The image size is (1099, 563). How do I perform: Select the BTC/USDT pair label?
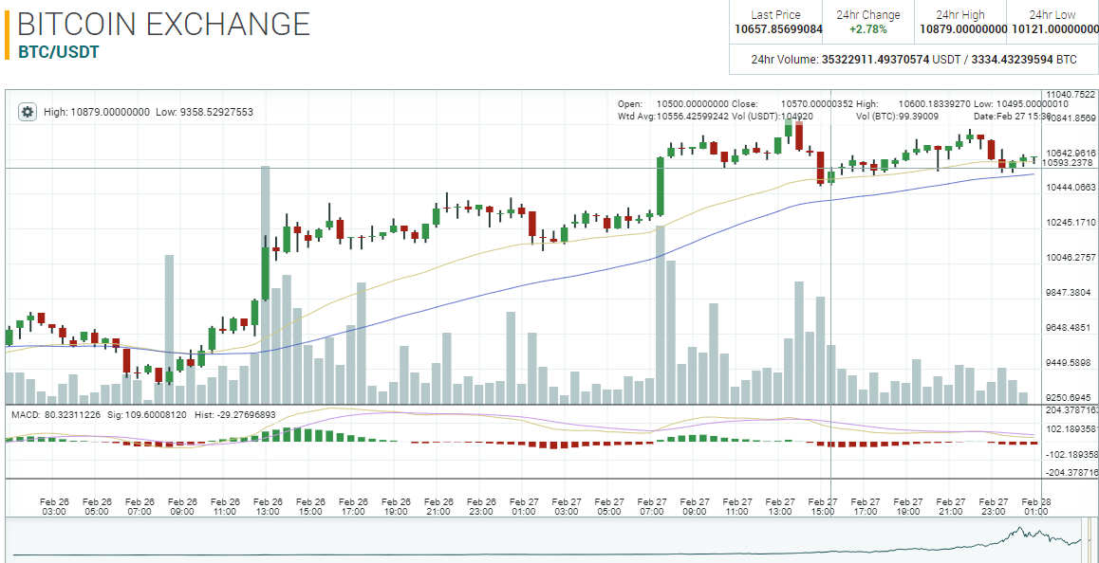(59, 52)
